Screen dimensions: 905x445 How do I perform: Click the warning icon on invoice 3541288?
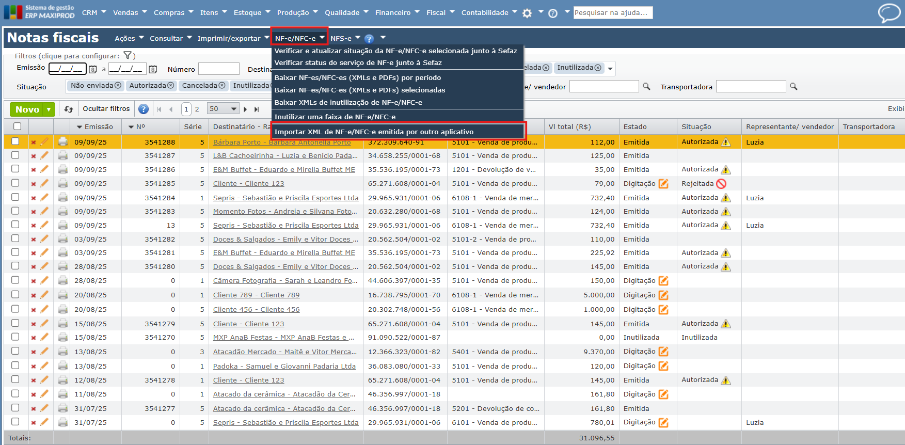click(x=726, y=142)
